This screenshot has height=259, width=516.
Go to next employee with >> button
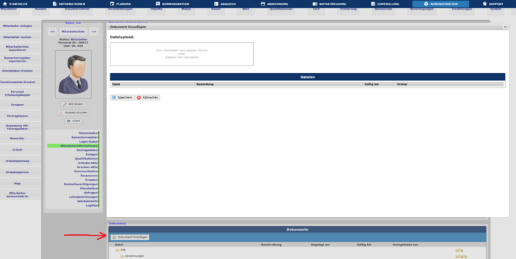click(94, 32)
